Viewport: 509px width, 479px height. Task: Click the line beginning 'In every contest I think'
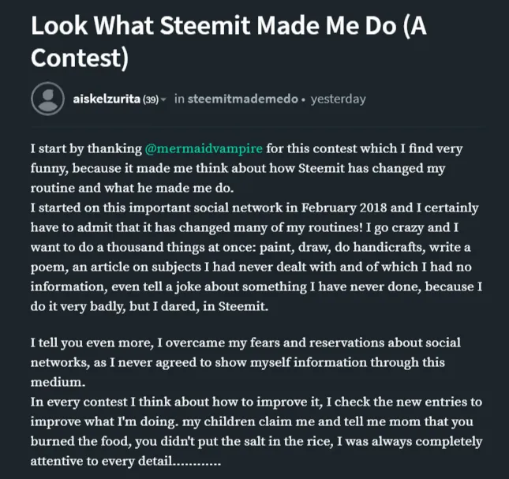click(x=256, y=402)
